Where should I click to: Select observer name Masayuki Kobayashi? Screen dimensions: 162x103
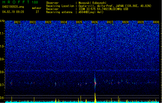92,3
